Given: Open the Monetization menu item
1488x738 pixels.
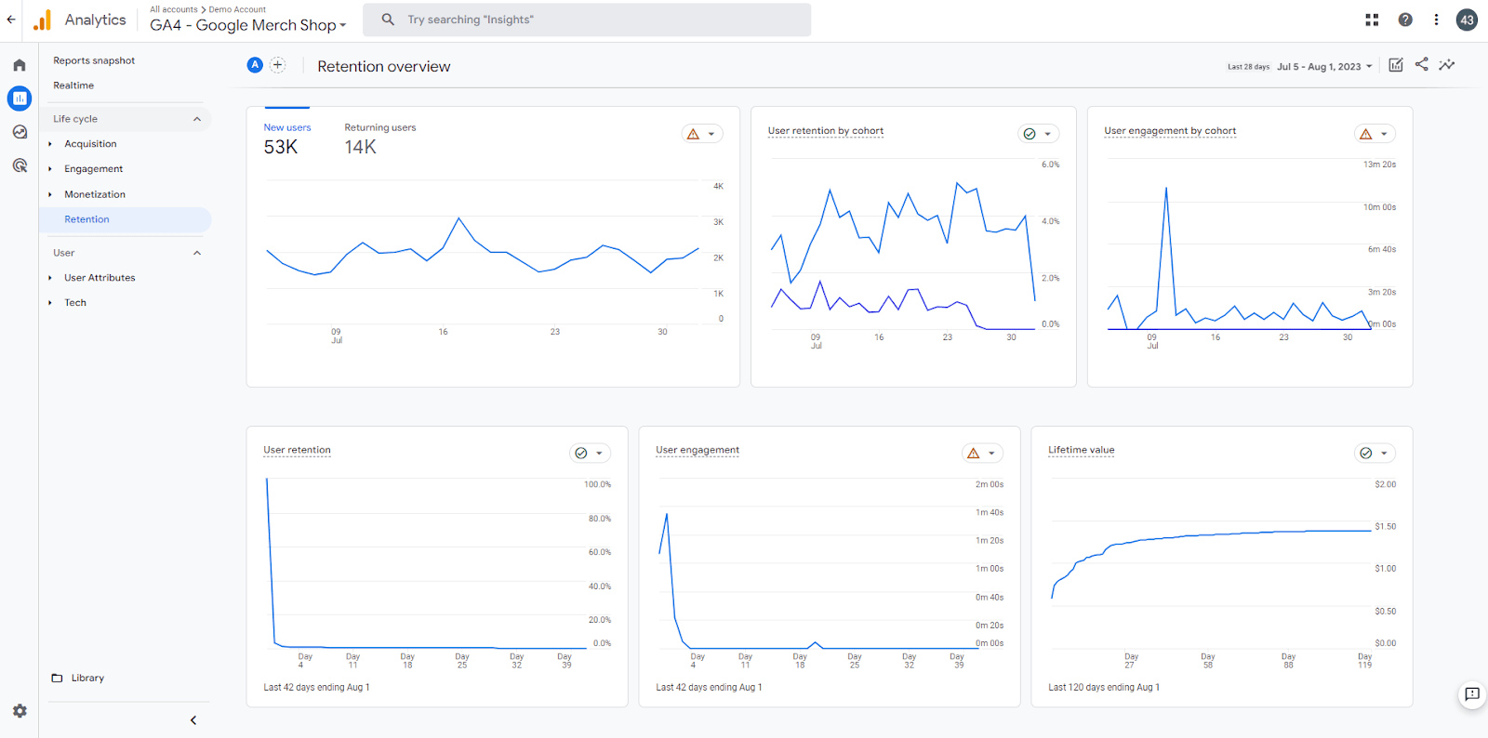Looking at the screenshot, I should (95, 194).
